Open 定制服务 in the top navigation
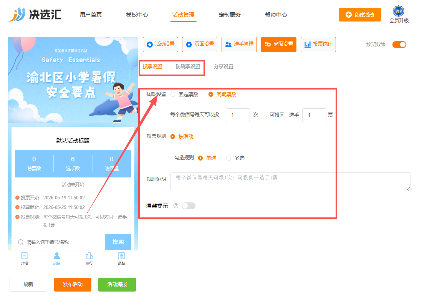Viewport: 422px width, 300px height. click(x=230, y=15)
